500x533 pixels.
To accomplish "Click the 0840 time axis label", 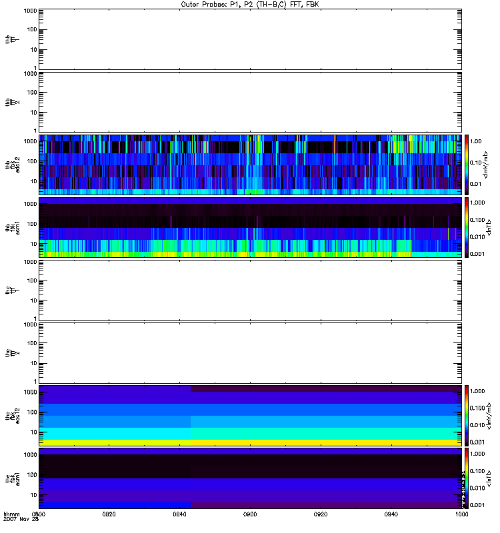I will click(180, 514).
